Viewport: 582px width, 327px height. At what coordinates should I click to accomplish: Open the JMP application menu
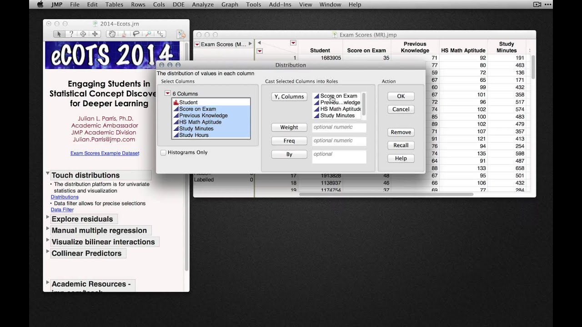[57, 5]
